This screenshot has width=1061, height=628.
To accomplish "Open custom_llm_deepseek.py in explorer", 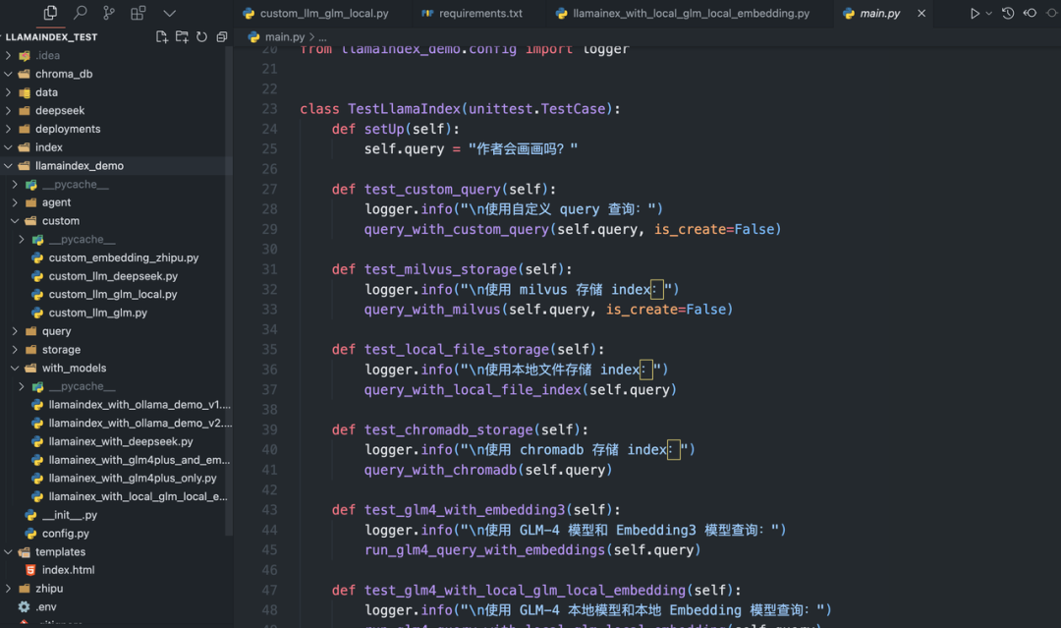I will coord(113,276).
